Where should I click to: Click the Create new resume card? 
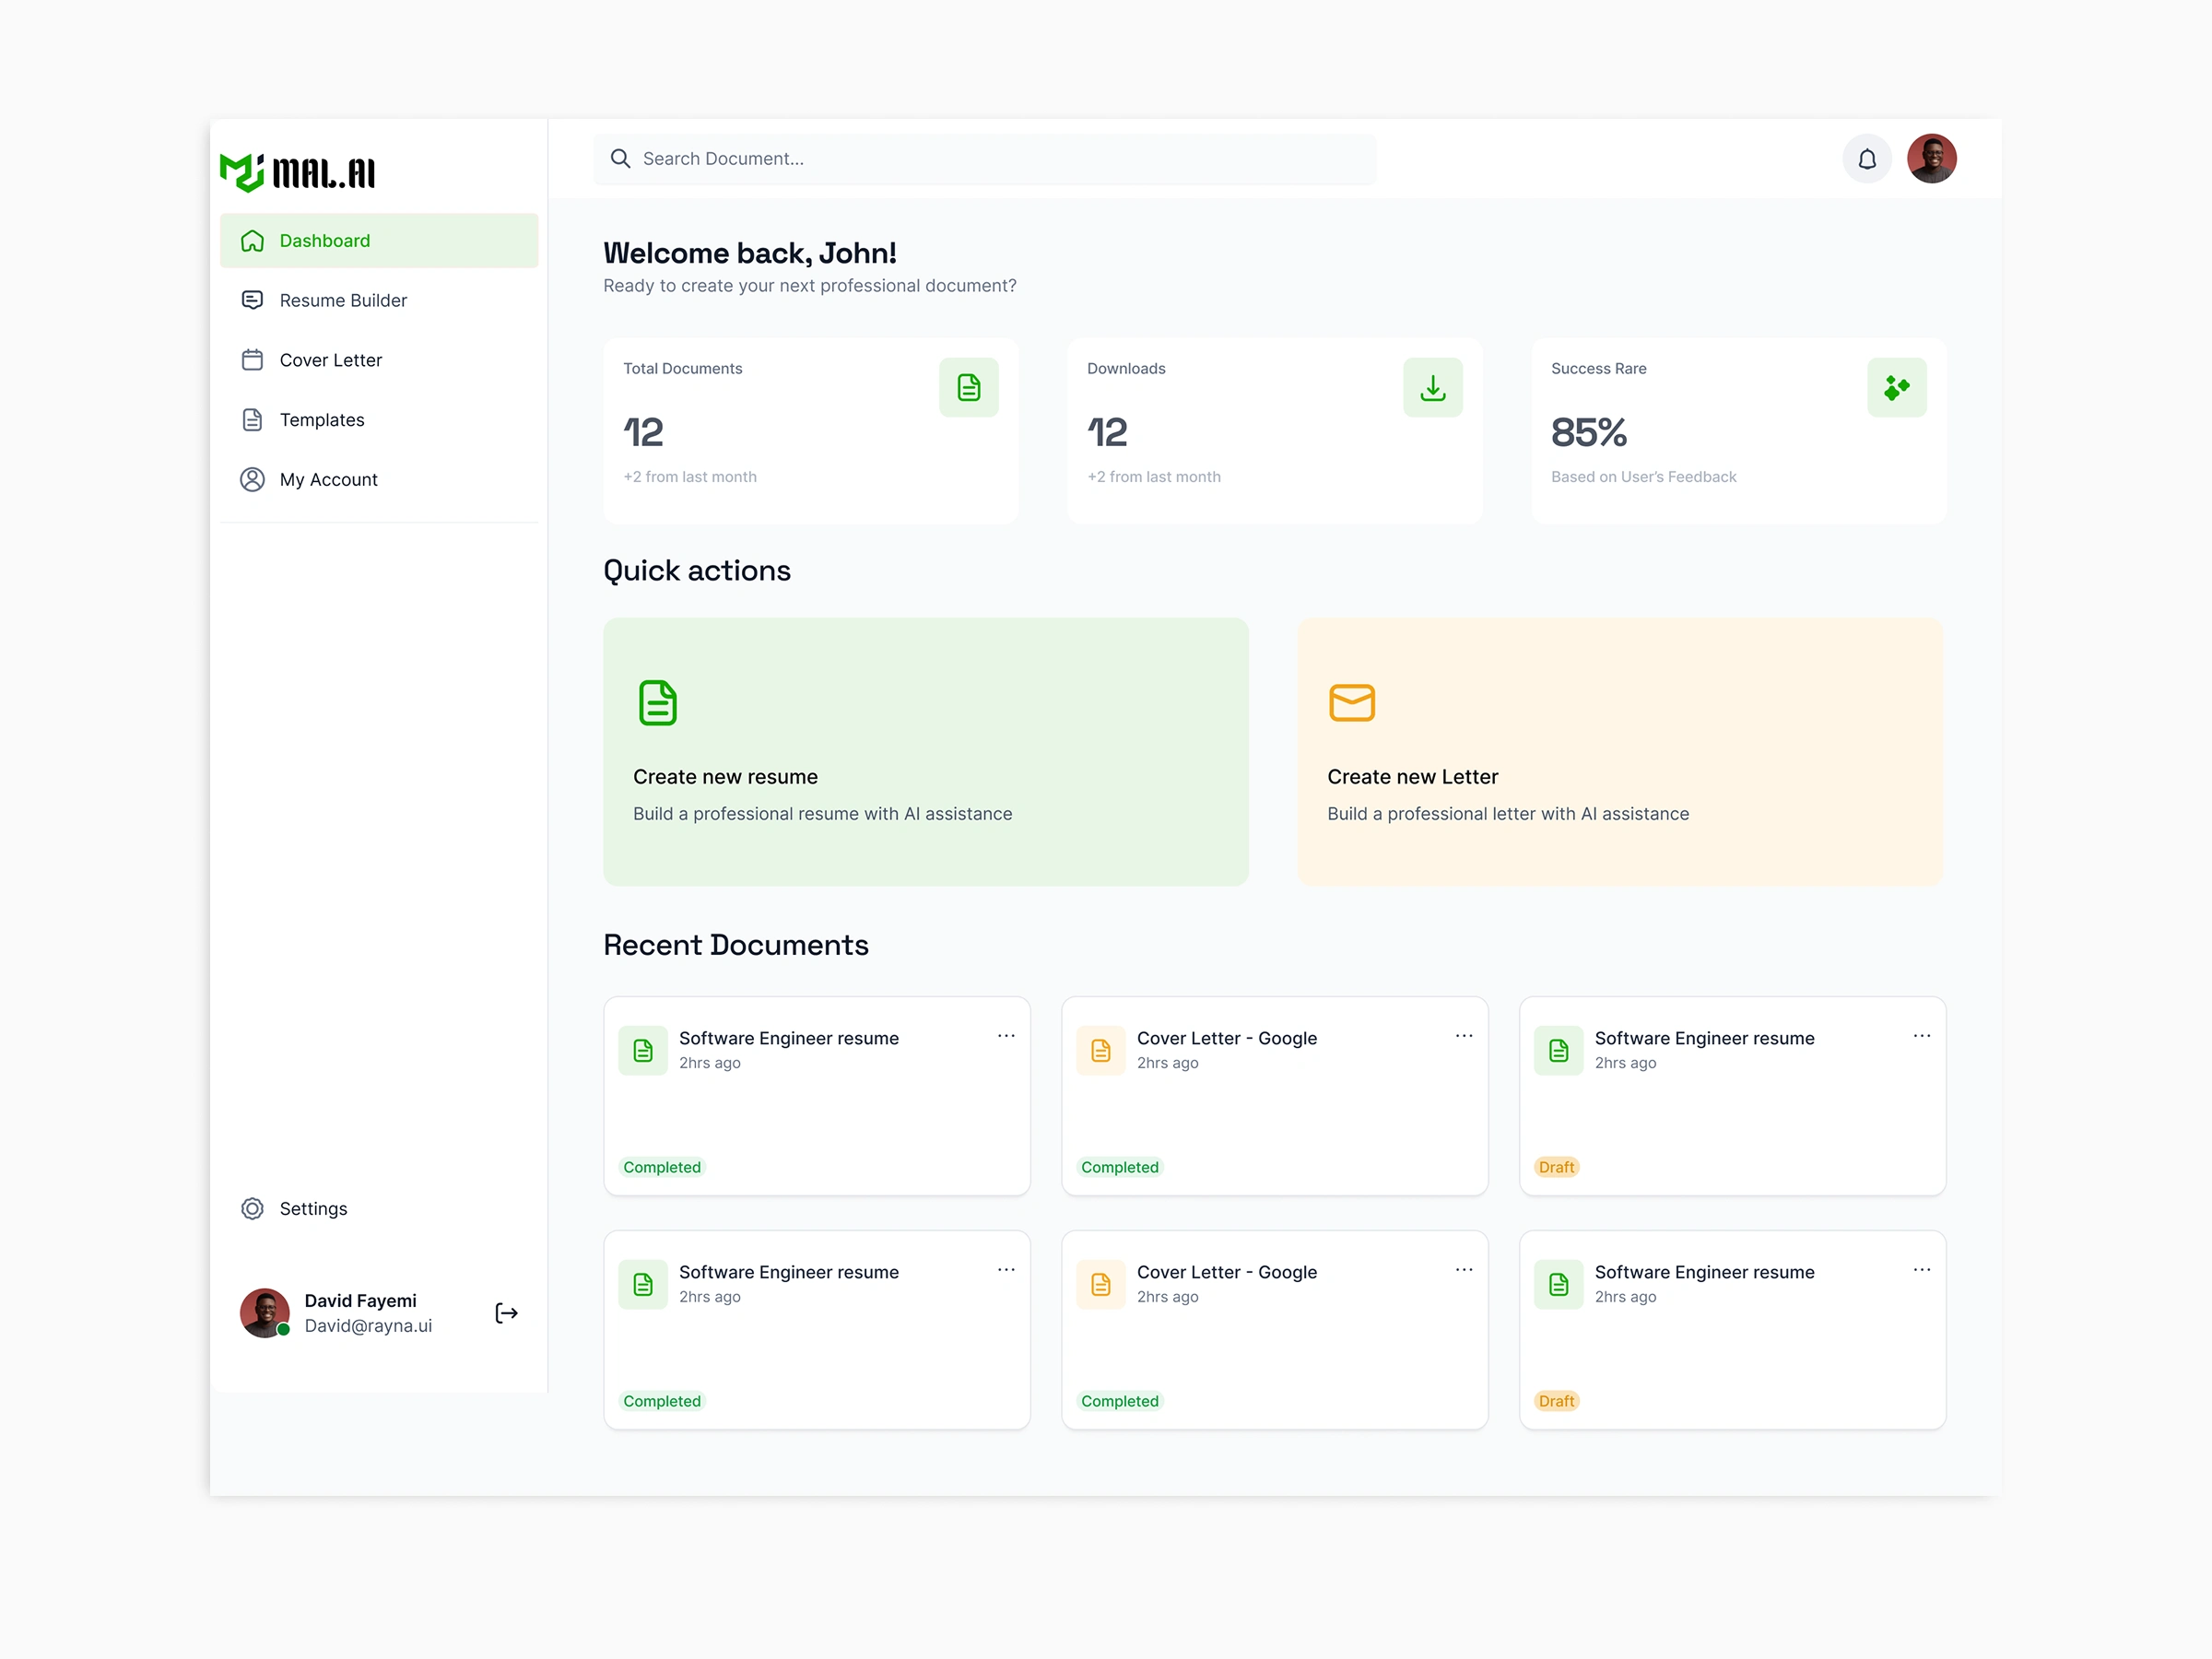click(925, 752)
